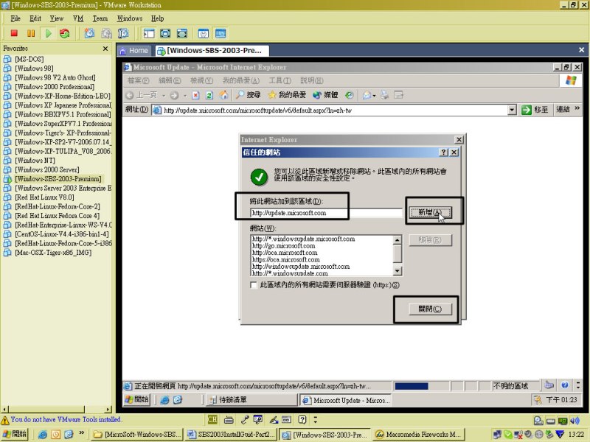This screenshot has width=590, height=442.
Task: Click the summary view icon in VMware toolbar
Action: point(204,33)
